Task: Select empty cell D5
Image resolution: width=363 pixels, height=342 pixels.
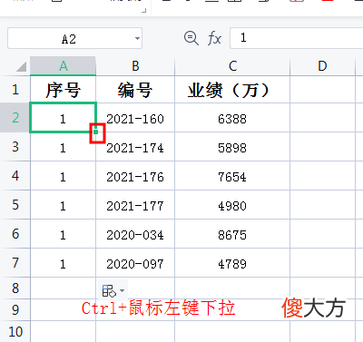Action: pos(322,205)
